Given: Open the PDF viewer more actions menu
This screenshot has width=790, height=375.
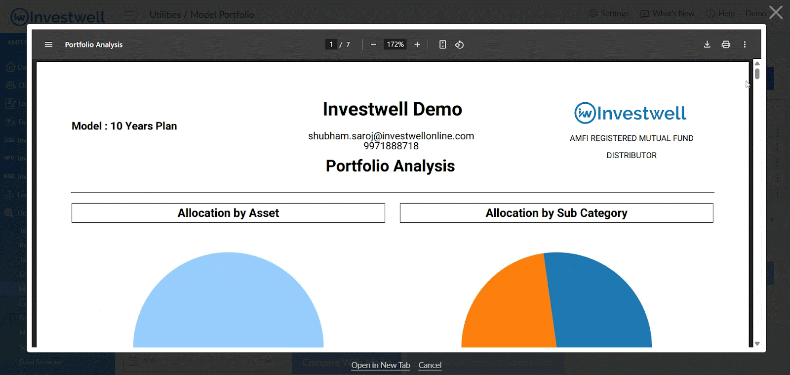Looking at the screenshot, I should 745,44.
